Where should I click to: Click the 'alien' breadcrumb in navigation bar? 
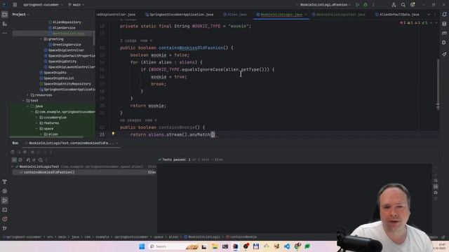click(x=173, y=237)
